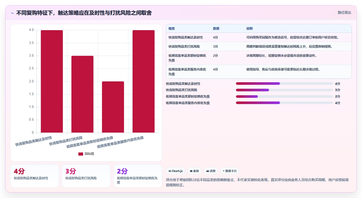Click the 表格 tag chip

click(194, 171)
